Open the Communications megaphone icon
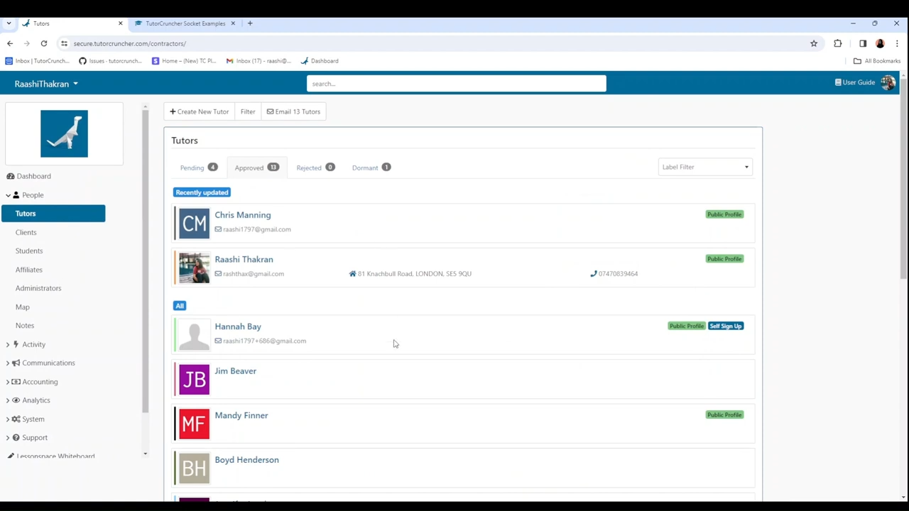Viewport: 909px width, 511px height. point(16,363)
